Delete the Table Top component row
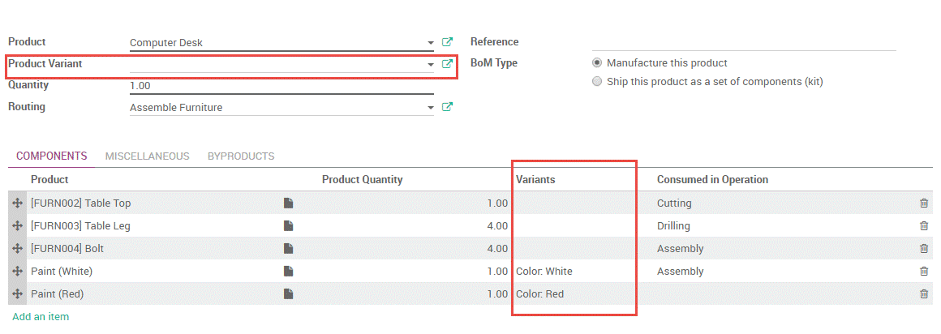This screenshot has height=334, width=941. [924, 203]
